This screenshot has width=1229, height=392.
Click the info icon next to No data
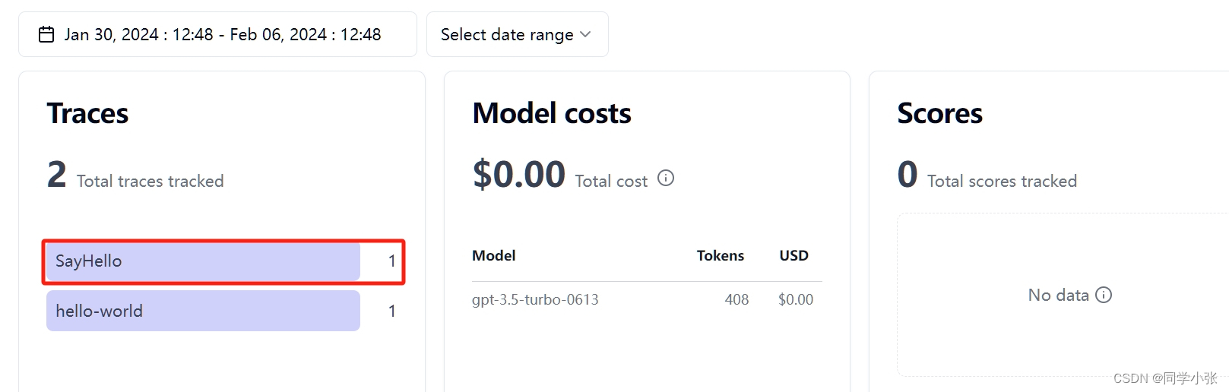1104,295
